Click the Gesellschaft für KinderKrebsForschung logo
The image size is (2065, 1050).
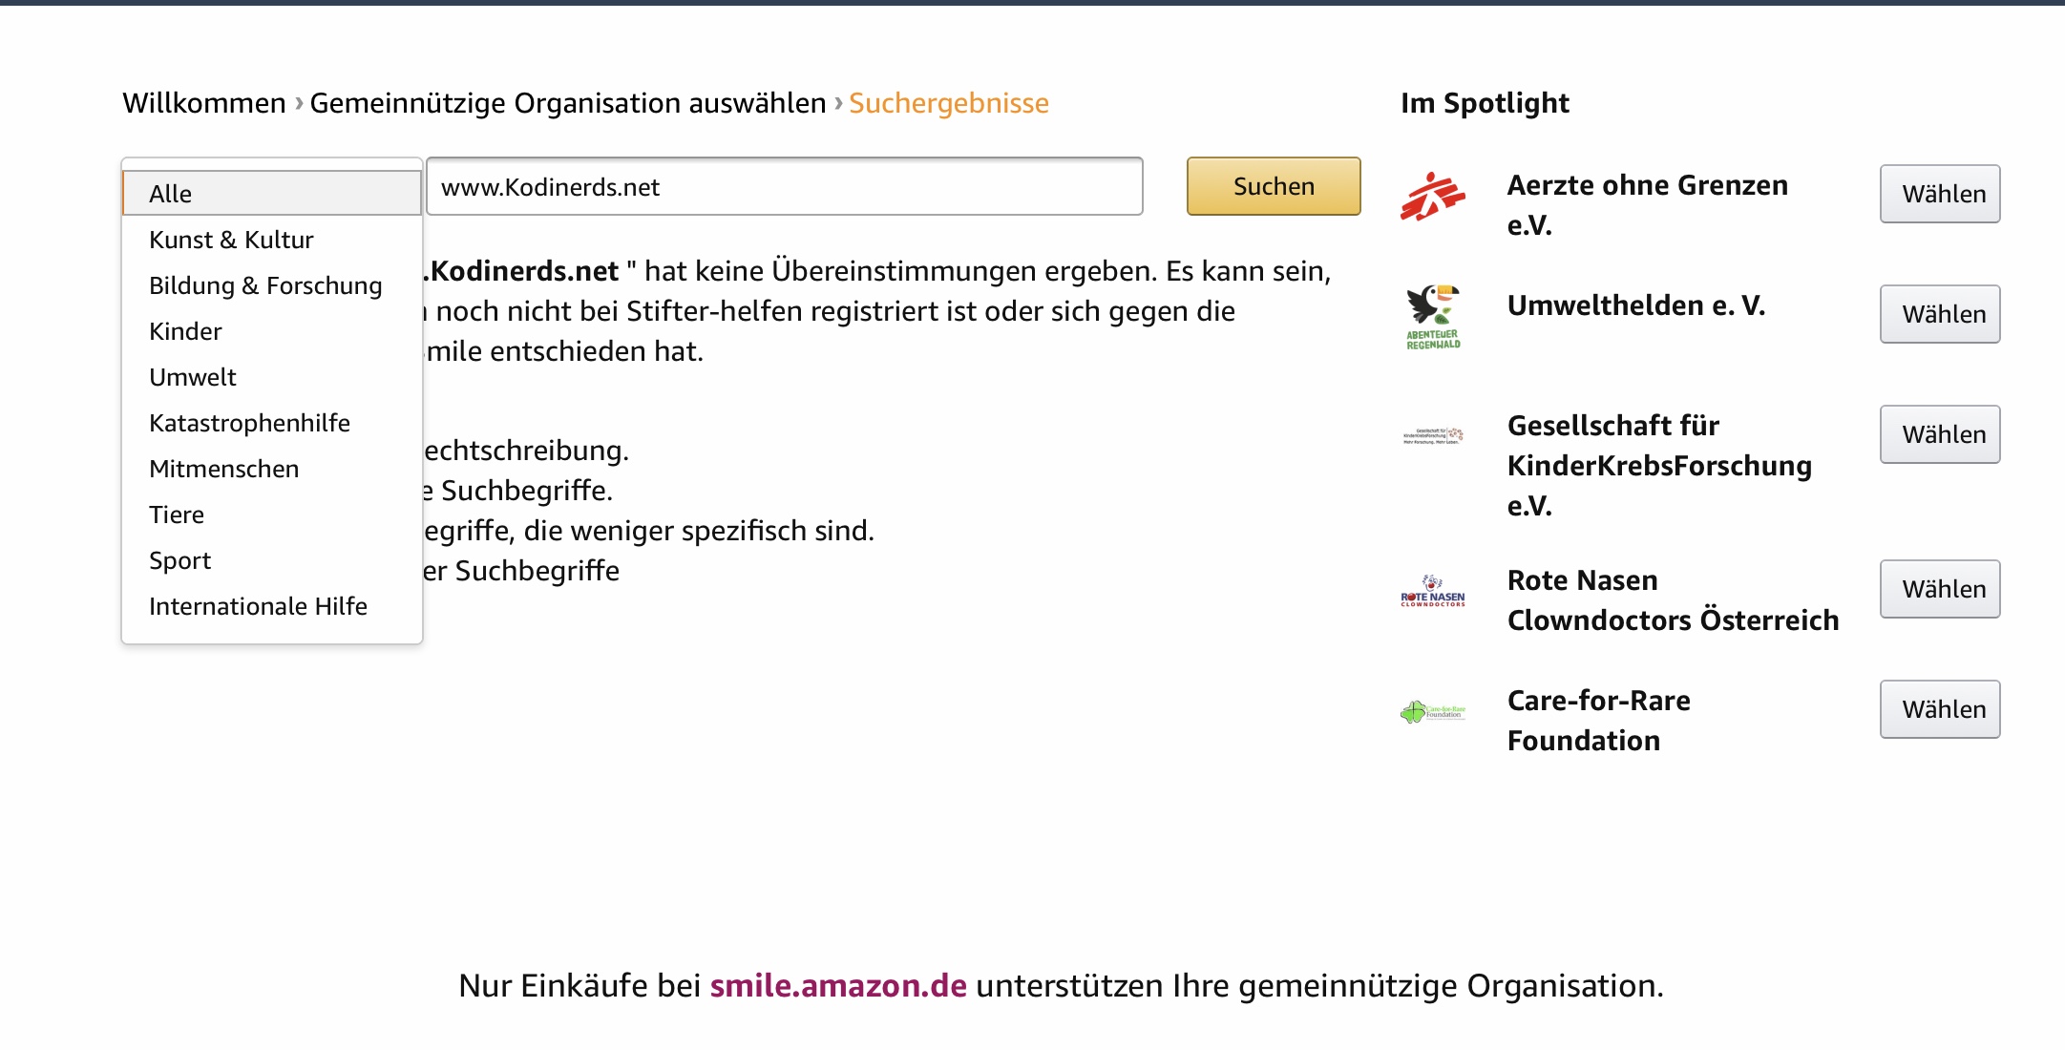pyautogui.click(x=1433, y=436)
